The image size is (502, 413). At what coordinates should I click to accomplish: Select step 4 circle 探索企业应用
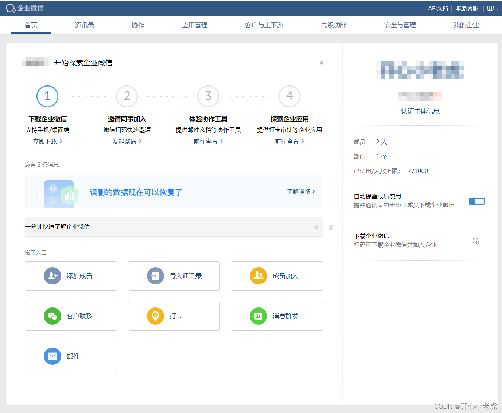click(289, 96)
